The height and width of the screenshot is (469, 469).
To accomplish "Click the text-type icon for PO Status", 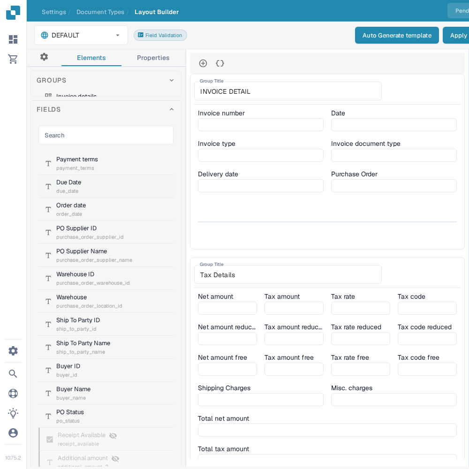I will coord(48,416).
